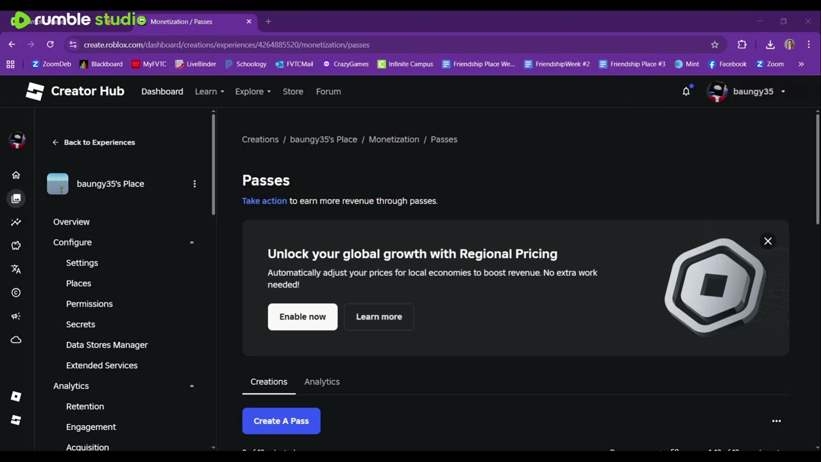Viewport: 821px width, 462px height.
Task: Open the notifications bell
Action: click(686, 91)
